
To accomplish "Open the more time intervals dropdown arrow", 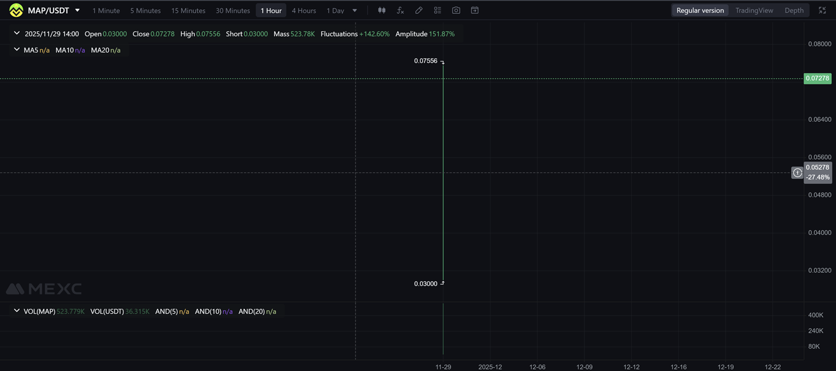I will coord(355,10).
